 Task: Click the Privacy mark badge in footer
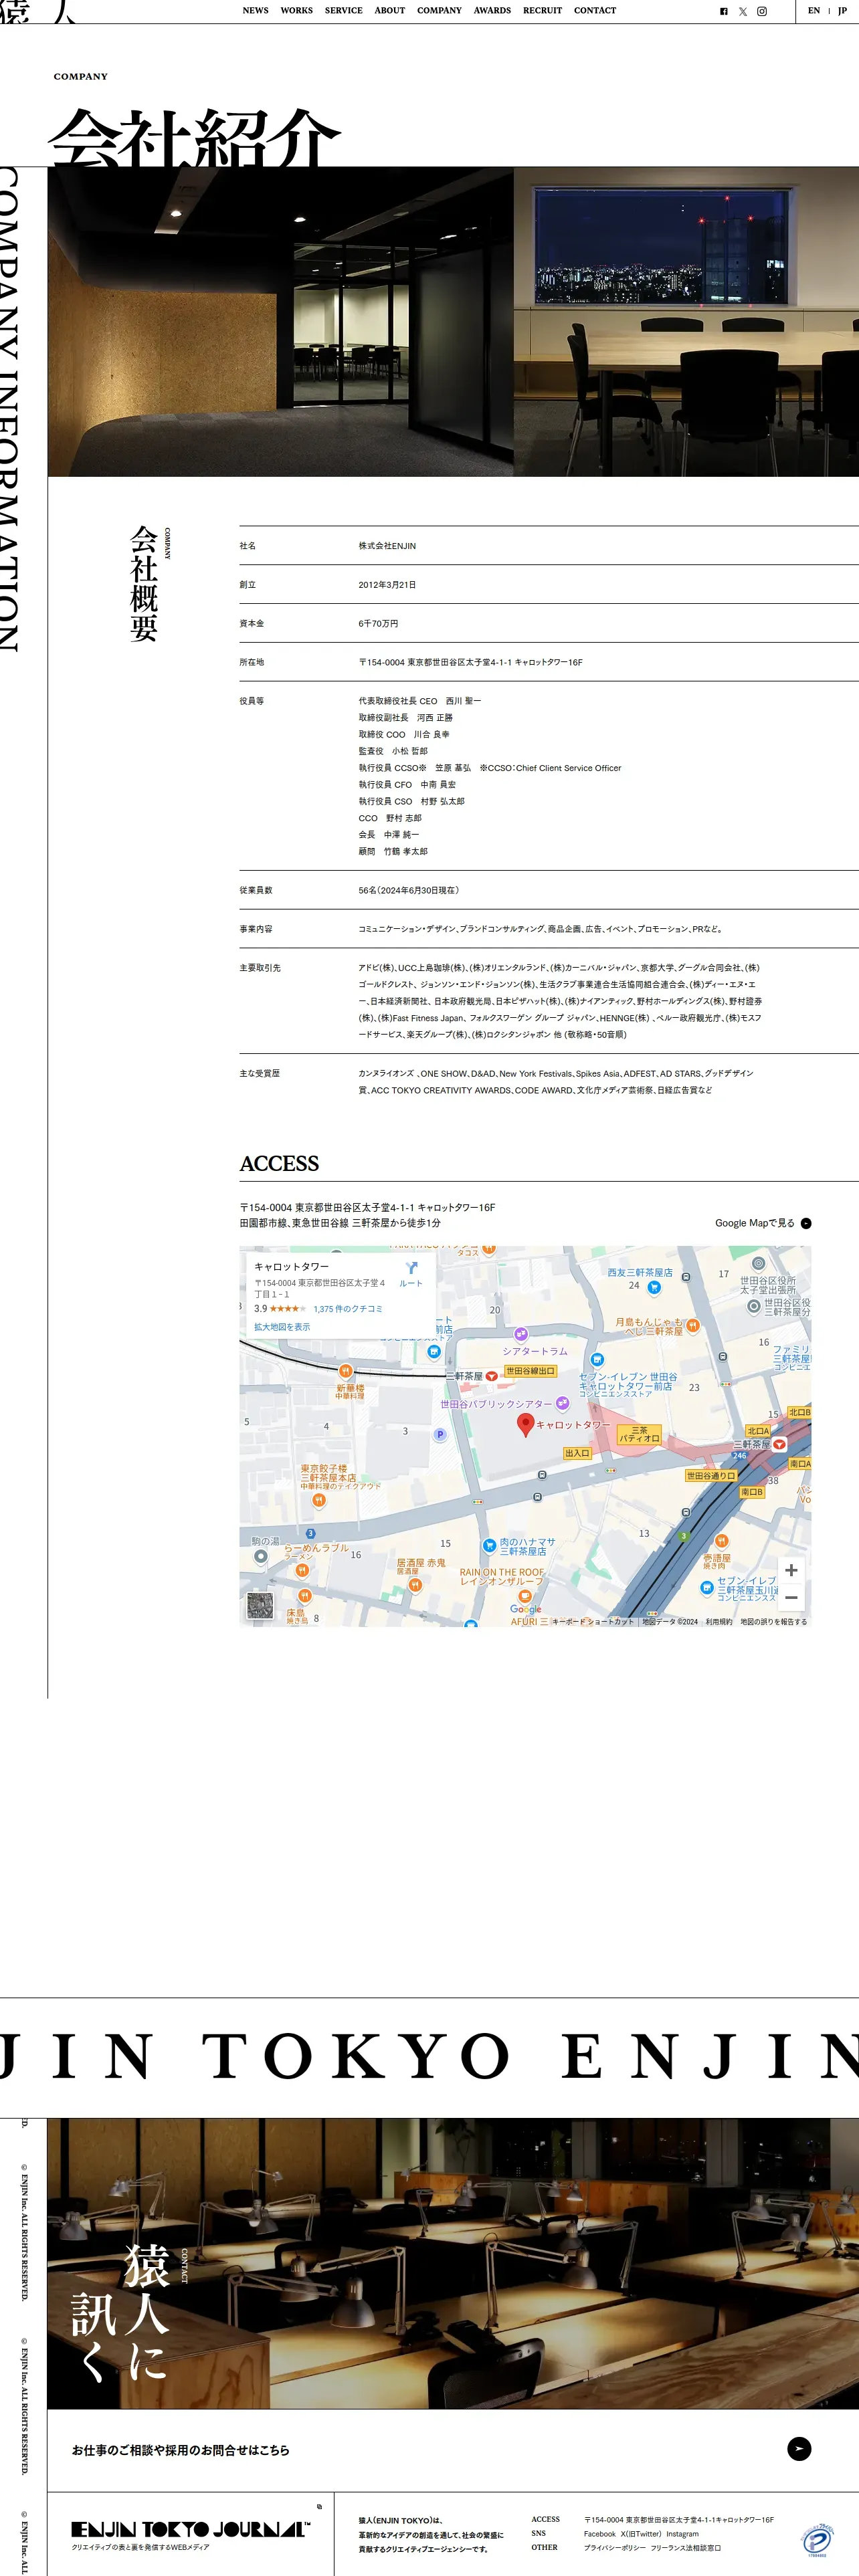(x=817, y=2539)
